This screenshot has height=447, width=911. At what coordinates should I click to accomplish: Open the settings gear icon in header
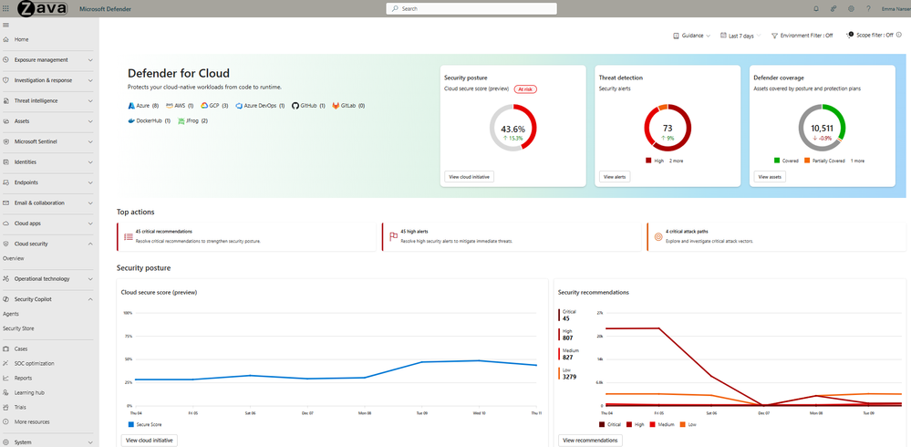pyautogui.click(x=851, y=9)
